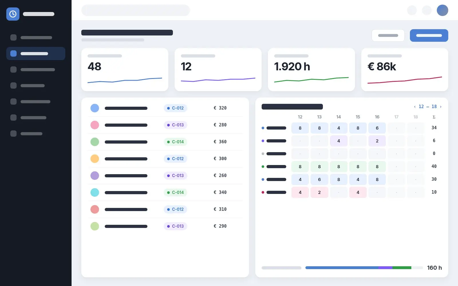Click the C-012 tag in € 320 row

point(175,108)
